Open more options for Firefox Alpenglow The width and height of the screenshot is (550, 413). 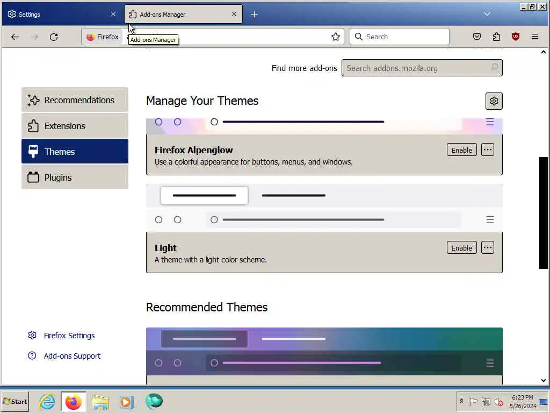[488, 150]
